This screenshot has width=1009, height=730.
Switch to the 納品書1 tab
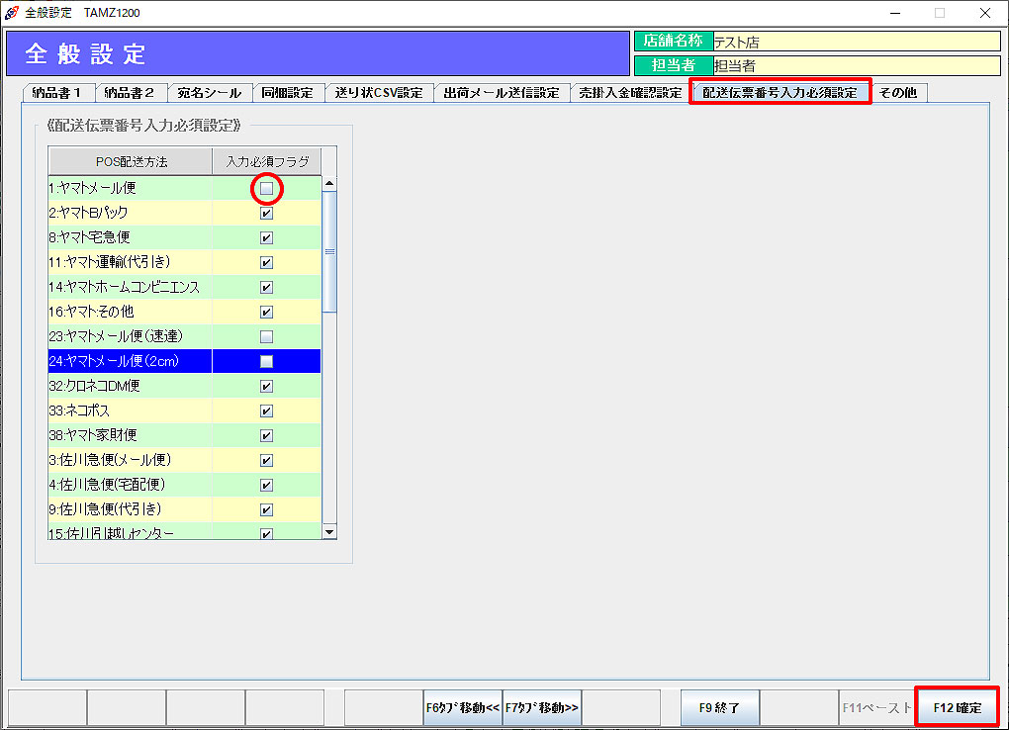(57, 93)
